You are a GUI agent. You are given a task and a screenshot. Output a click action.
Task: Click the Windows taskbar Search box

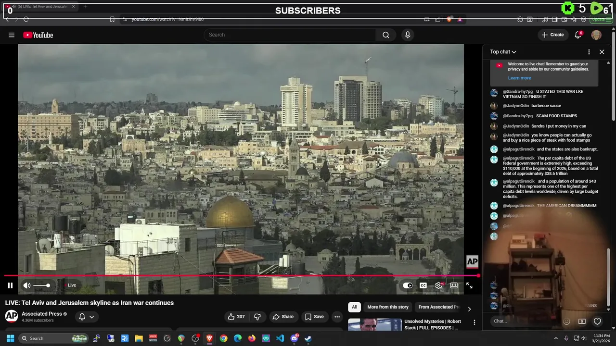point(54,338)
